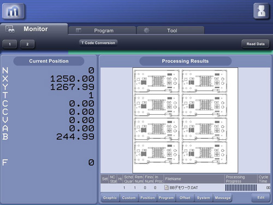
Task: Switch to the Program tab
Action: [x=102, y=31]
